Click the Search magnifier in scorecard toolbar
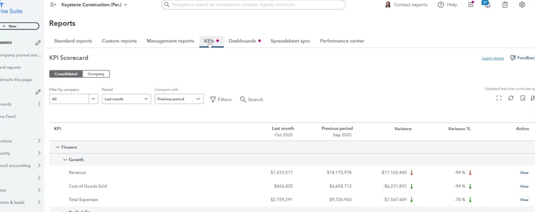 (251, 100)
